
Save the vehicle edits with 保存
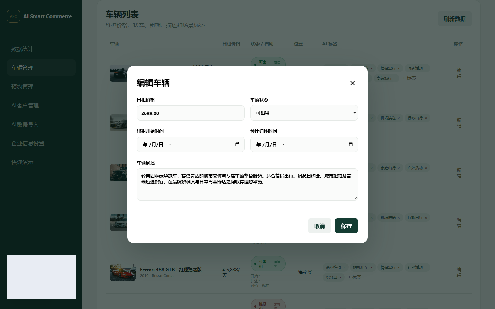(x=346, y=226)
